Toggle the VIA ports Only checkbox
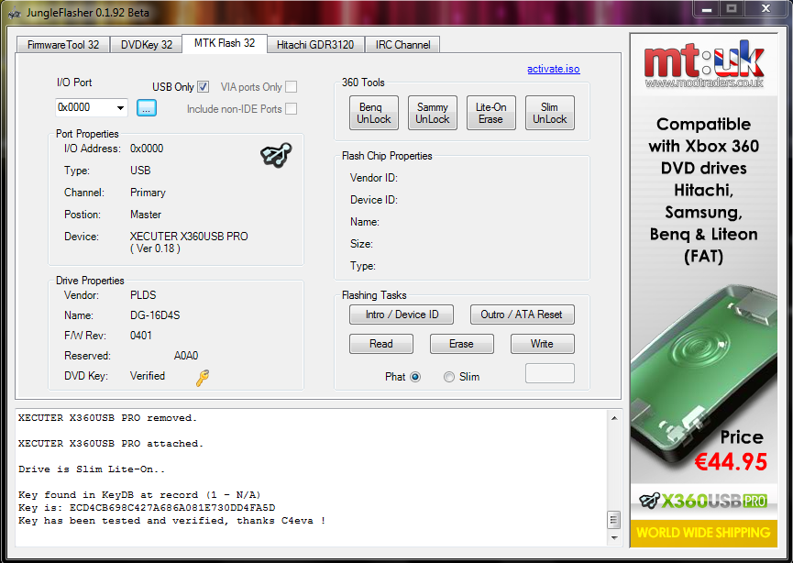 pos(291,87)
